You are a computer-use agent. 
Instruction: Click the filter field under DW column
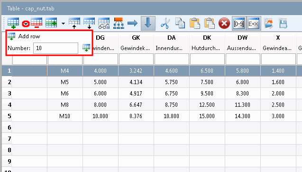pos(243,59)
